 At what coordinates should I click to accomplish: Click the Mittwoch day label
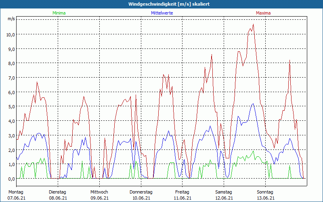(99, 192)
